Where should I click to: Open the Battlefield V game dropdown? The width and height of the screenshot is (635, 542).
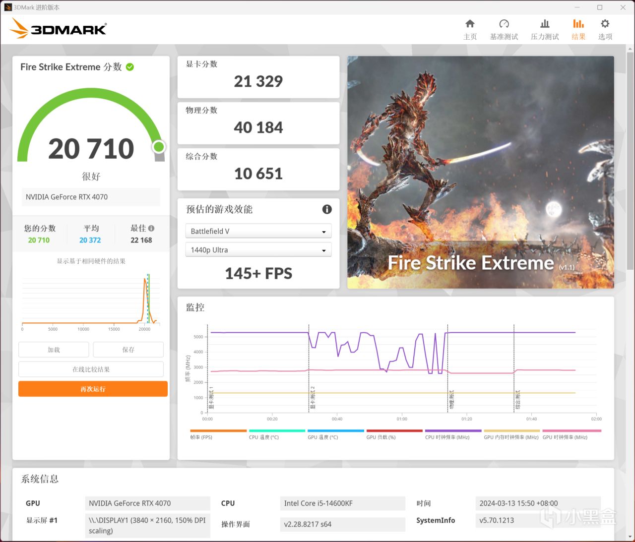pos(258,231)
